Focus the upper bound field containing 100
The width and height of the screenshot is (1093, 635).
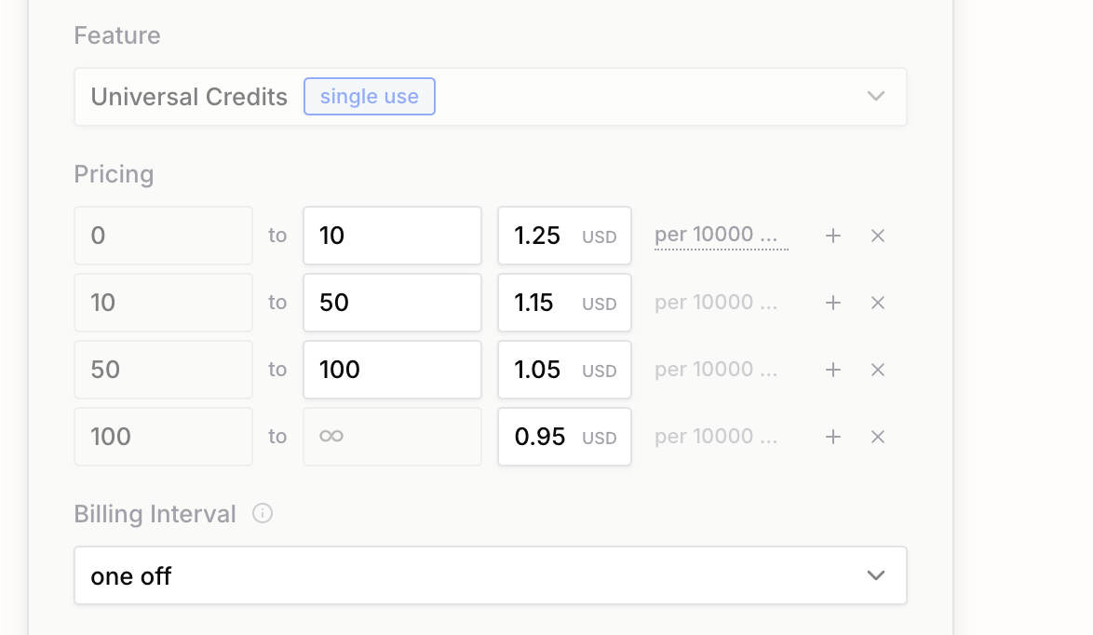click(392, 371)
